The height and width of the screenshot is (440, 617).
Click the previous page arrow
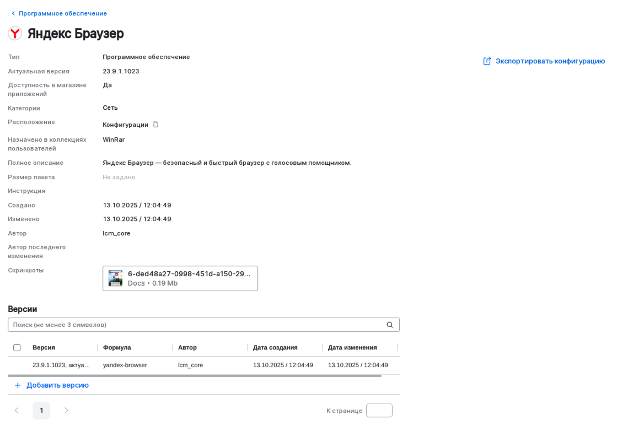point(17,410)
